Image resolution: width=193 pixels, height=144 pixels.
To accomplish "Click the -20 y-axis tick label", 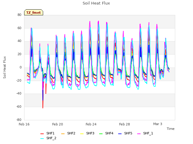I will pyautogui.click(x=19, y=80).
